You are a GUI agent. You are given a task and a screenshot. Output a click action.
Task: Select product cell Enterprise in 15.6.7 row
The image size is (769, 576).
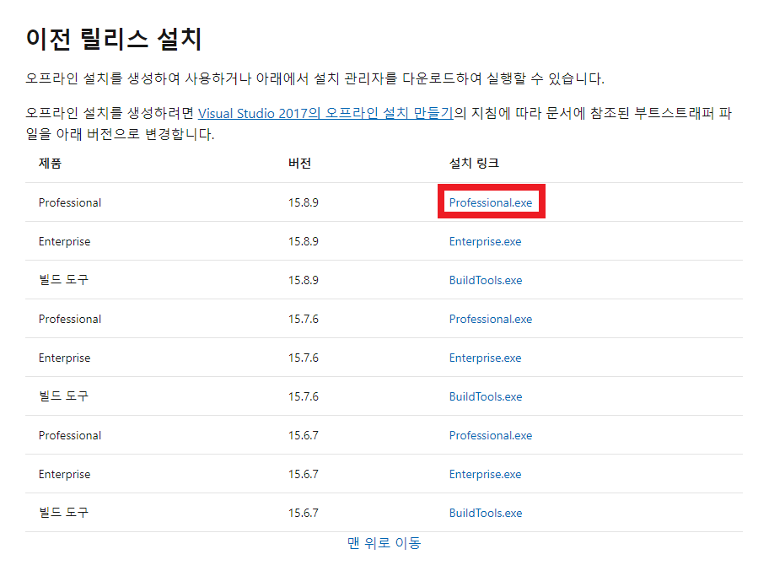point(64,474)
